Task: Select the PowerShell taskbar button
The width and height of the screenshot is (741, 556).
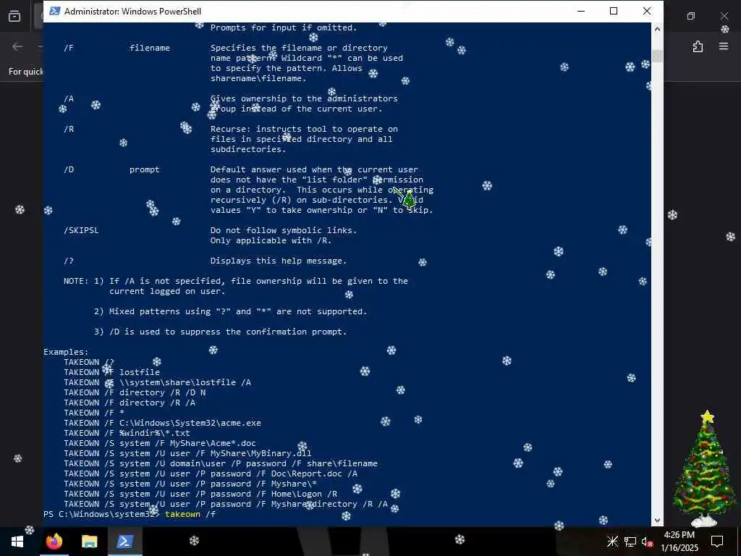Action: [124, 541]
